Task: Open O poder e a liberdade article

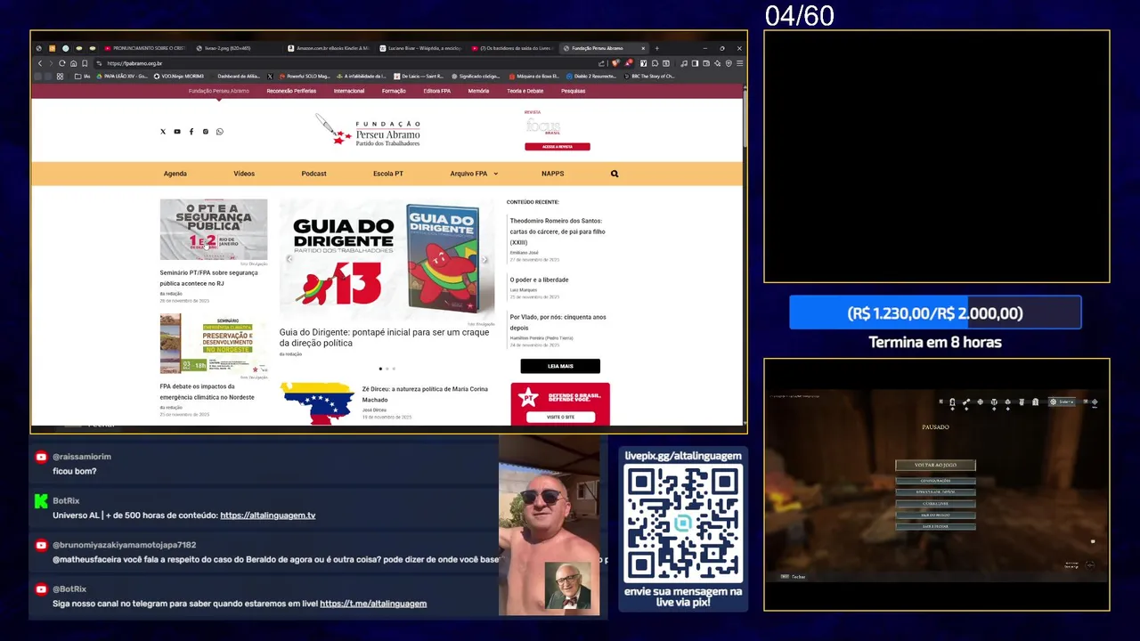Action: click(539, 280)
